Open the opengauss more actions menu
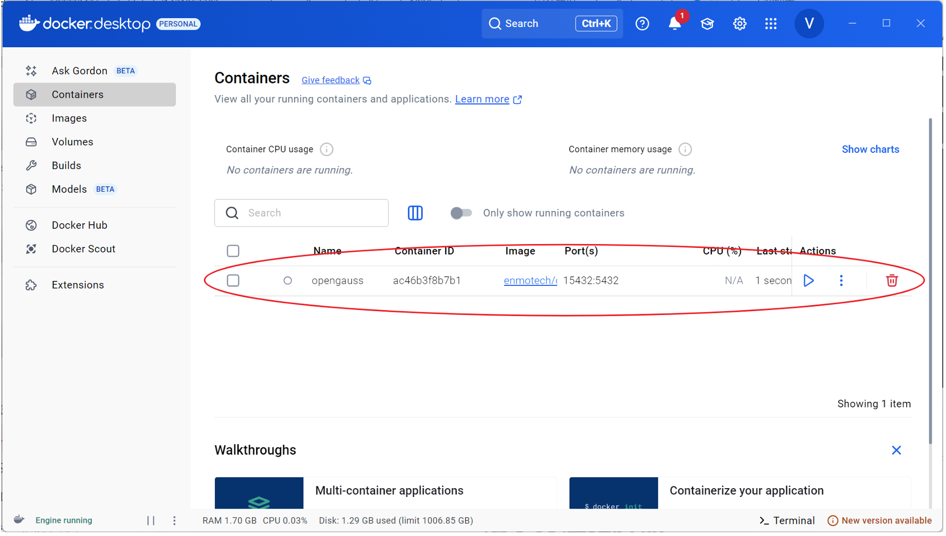 (x=842, y=281)
